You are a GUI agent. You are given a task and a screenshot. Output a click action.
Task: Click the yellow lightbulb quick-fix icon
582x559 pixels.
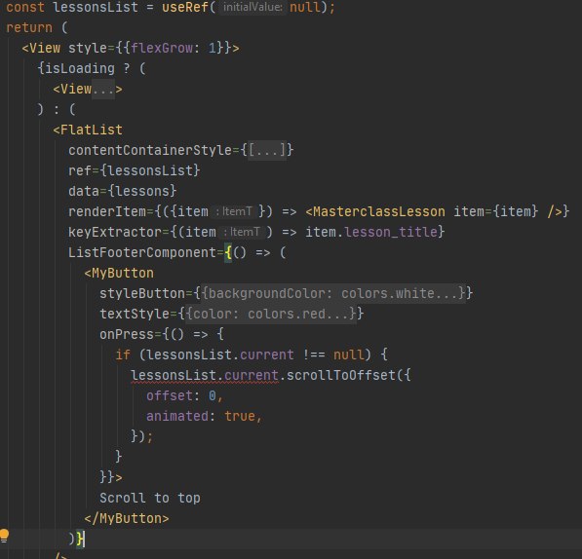pyautogui.click(x=4, y=536)
